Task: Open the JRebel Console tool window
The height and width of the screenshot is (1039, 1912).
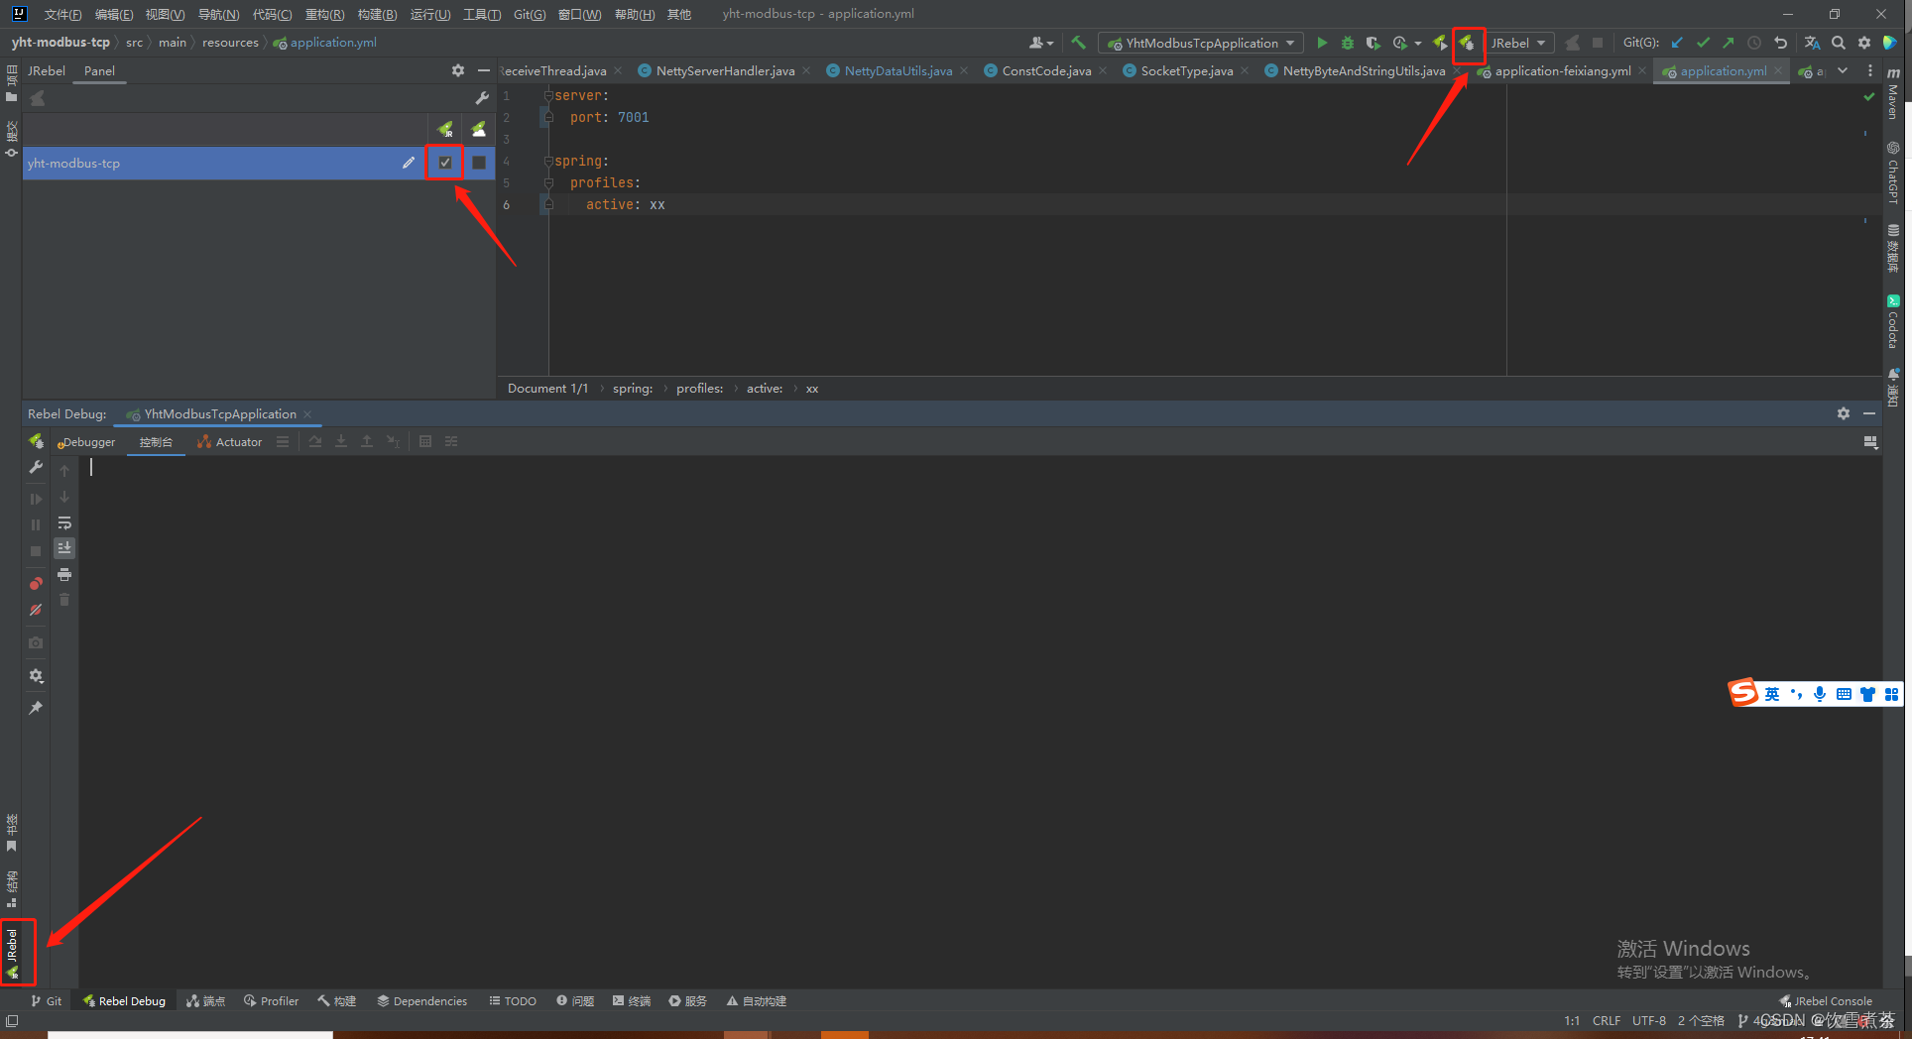Action: click(x=1826, y=1001)
